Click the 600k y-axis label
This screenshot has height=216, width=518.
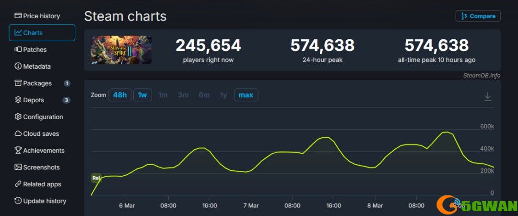(487, 127)
